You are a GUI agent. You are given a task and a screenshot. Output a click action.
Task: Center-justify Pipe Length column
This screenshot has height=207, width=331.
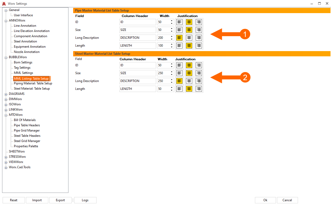(x=189, y=46)
